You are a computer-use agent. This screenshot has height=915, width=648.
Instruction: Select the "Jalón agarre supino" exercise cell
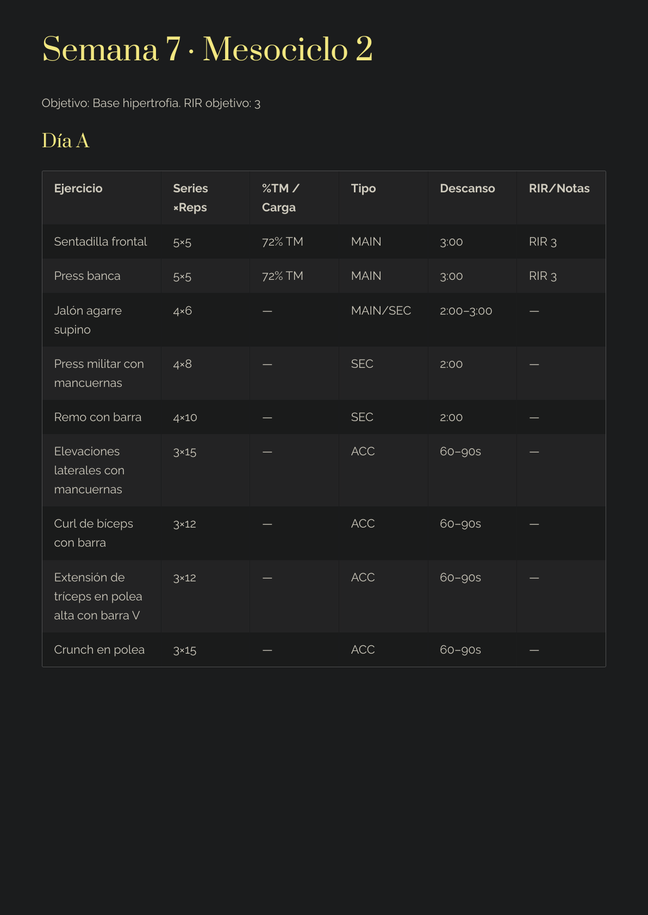[x=88, y=320]
